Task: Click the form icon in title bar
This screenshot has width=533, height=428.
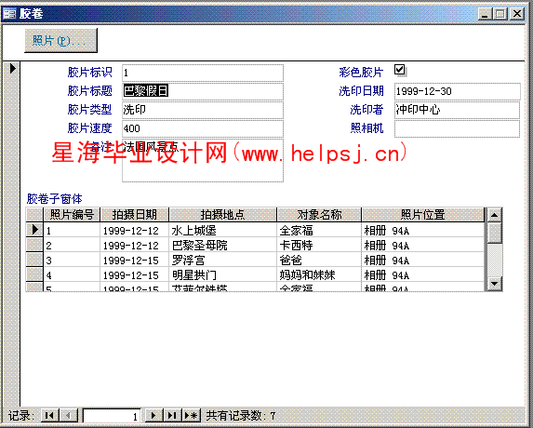Action: [x=9, y=14]
